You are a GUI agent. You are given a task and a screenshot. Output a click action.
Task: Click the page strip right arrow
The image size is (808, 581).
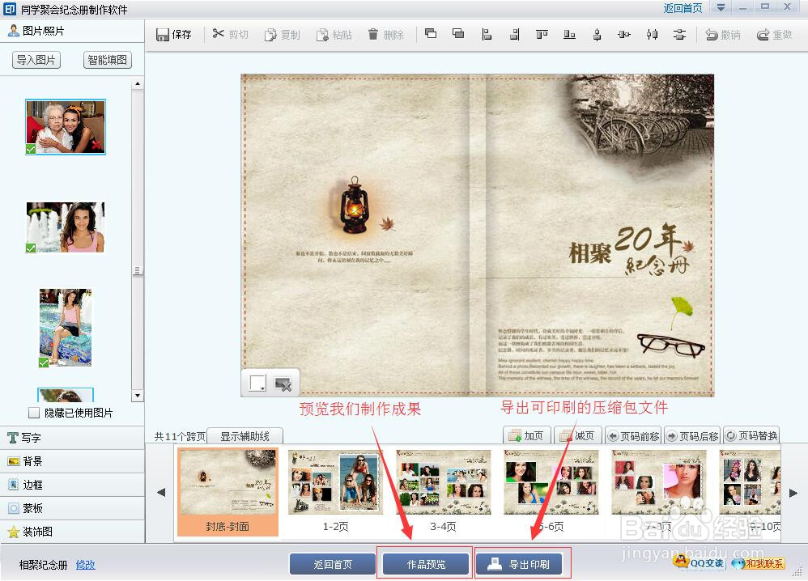[793, 493]
